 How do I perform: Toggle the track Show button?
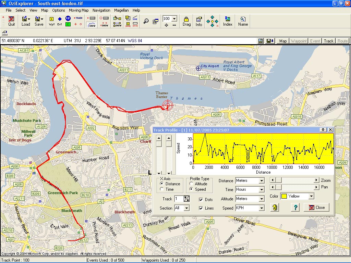(x=92, y=24)
